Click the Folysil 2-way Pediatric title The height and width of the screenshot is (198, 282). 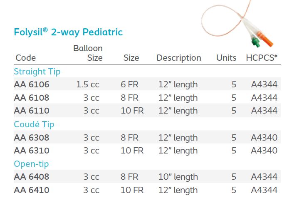point(68,32)
